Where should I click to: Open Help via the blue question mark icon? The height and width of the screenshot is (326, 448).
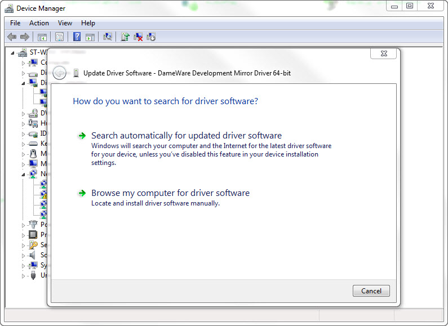click(x=77, y=37)
